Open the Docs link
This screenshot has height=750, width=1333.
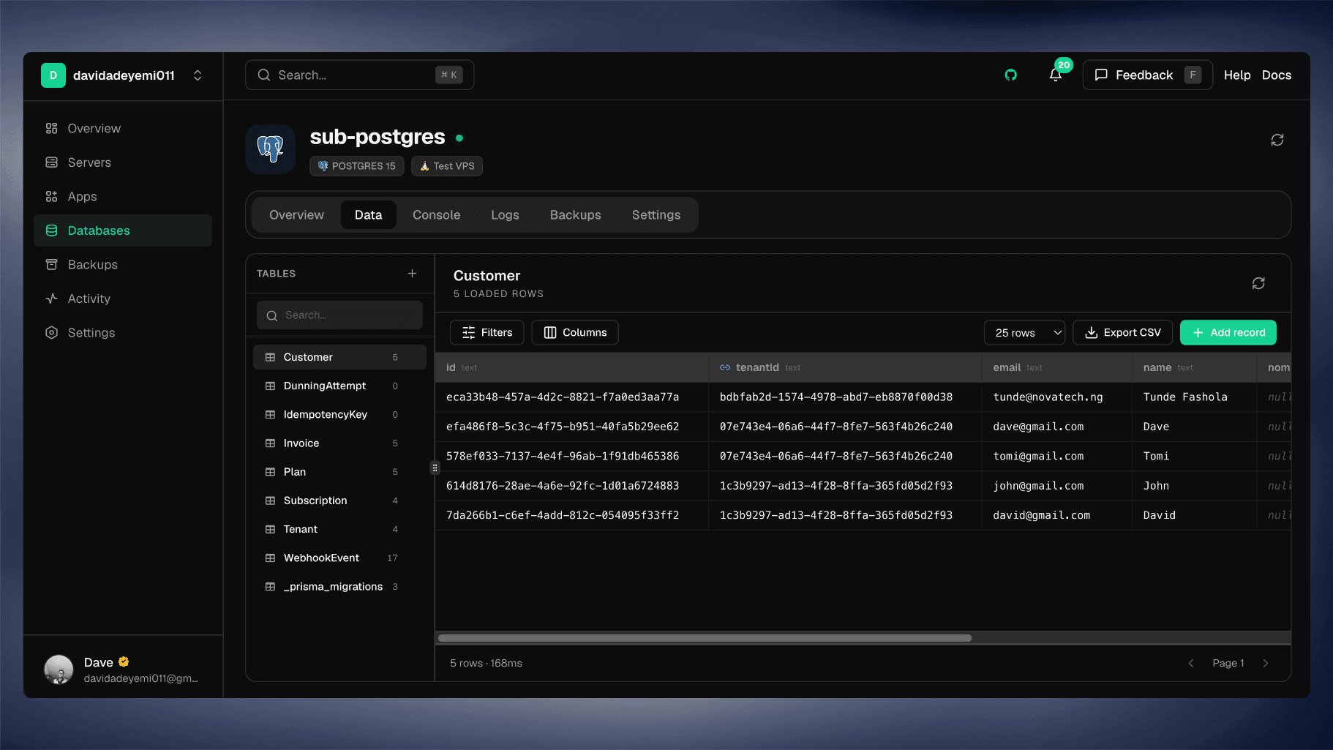click(1277, 75)
